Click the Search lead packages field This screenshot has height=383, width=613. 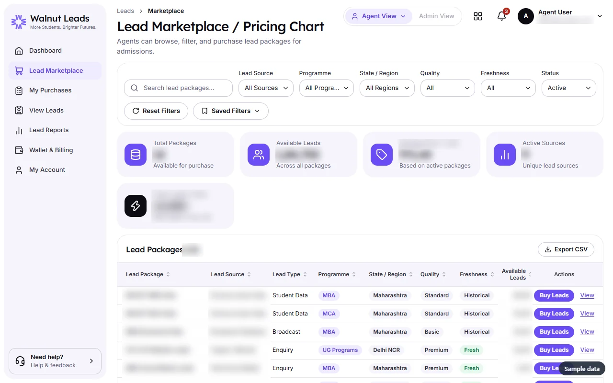pyautogui.click(x=178, y=88)
